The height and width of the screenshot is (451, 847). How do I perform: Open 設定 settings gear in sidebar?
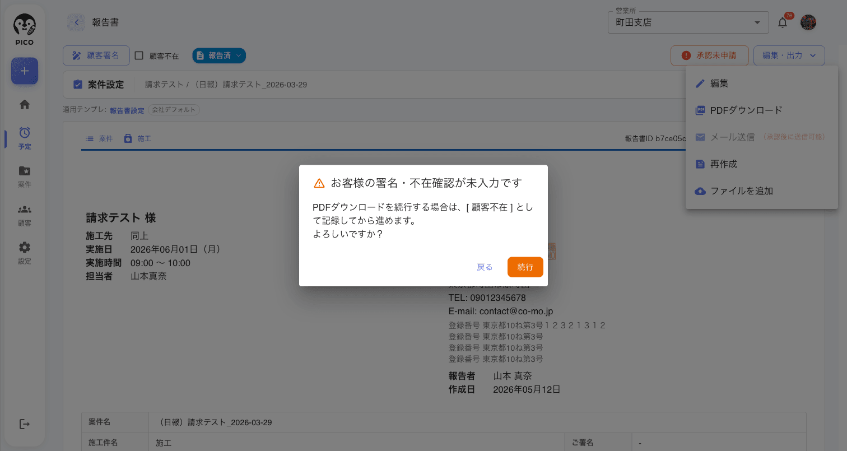coord(25,253)
